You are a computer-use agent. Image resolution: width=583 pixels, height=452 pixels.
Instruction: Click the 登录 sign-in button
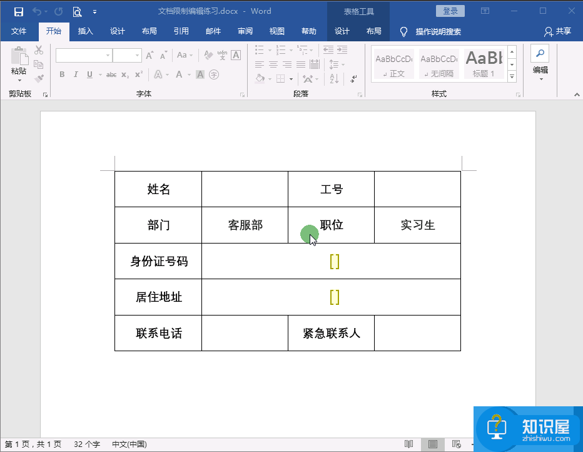pos(450,11)
